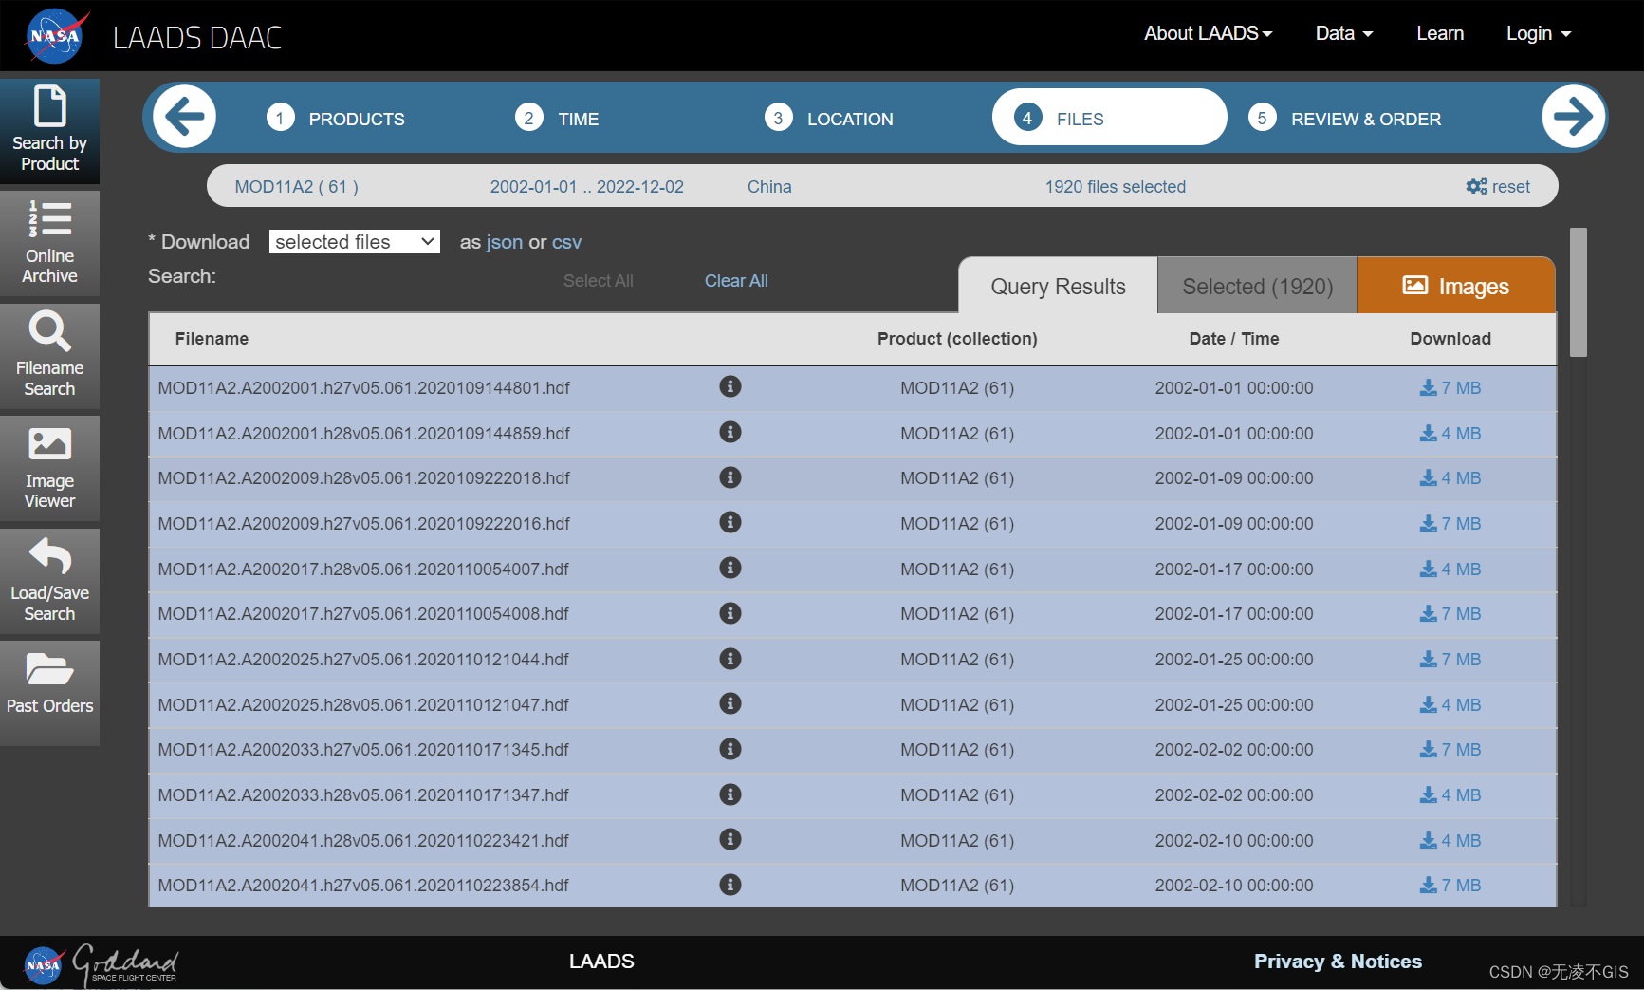Click 1920 files selected summary
1644x990 pixels.
(1115, 187)
